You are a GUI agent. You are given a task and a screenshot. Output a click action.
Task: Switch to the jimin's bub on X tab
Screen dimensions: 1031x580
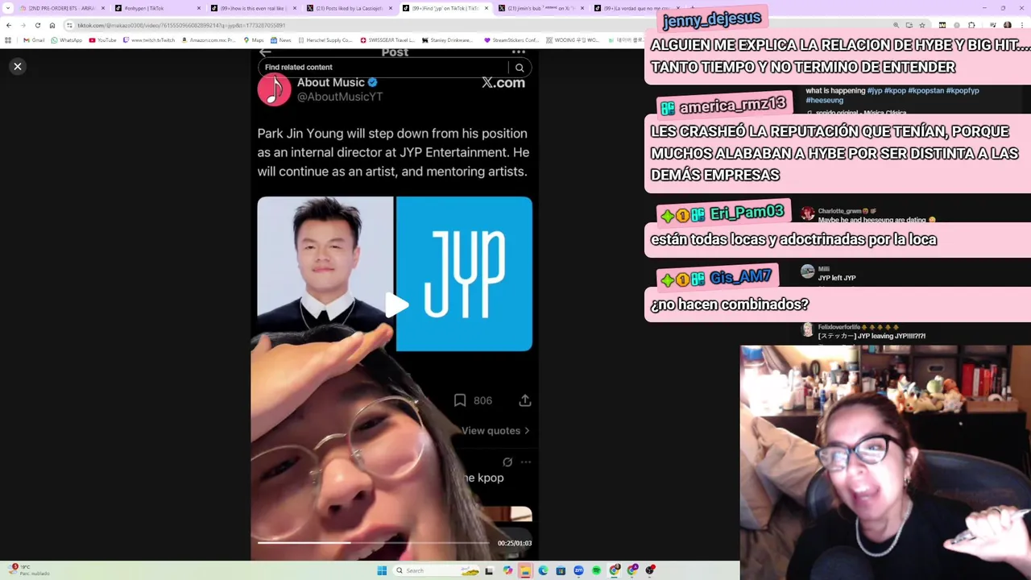540,8
